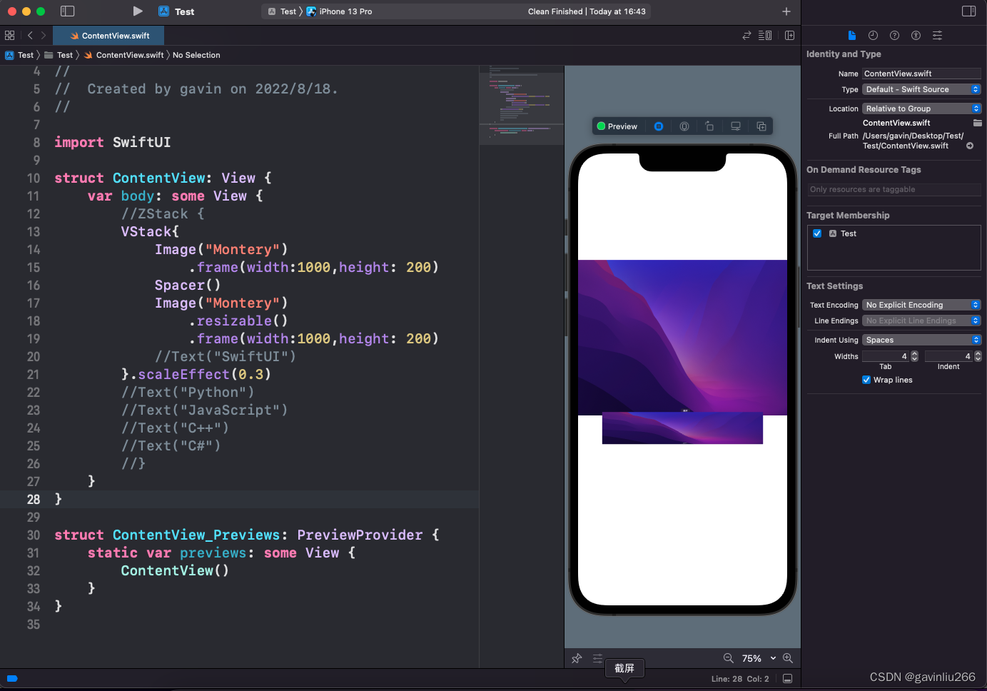Screen dimensions: 987x691
Task: Zoom in the preview canvas
Action: (x=787, y=658)
